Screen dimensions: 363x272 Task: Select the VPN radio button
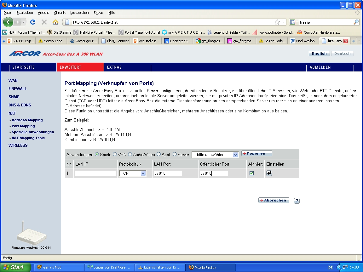point(115,154)
